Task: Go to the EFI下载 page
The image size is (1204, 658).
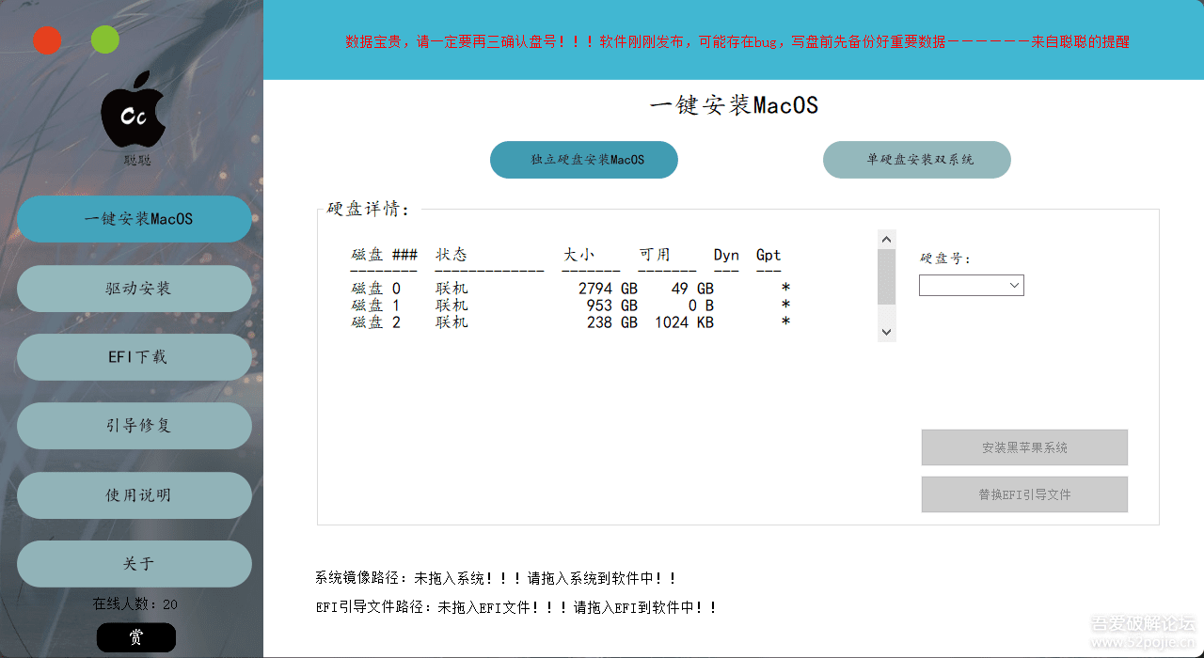Action: pyautogui.click(x=135, y=357)
